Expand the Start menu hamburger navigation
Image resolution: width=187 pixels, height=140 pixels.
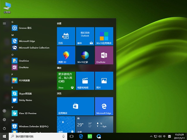tap(4, 23)
